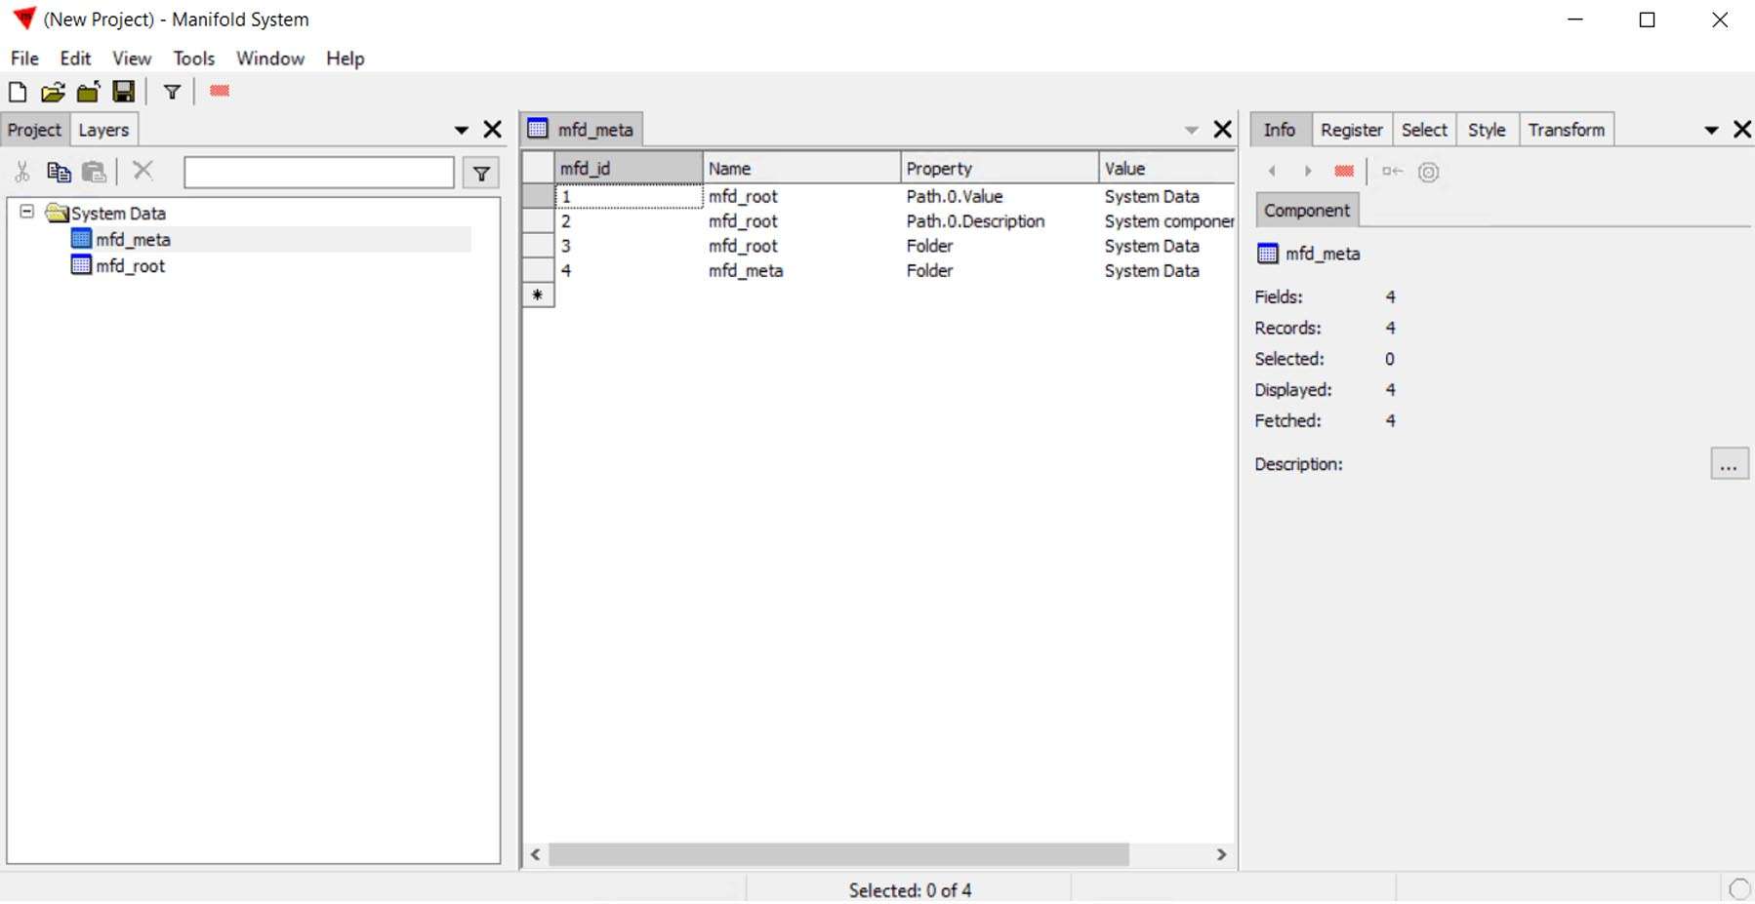The width and height of the screenshot is (1755, 904).
Task: Click the New Project icon in toolbar
Action: (x=18, y=92)
